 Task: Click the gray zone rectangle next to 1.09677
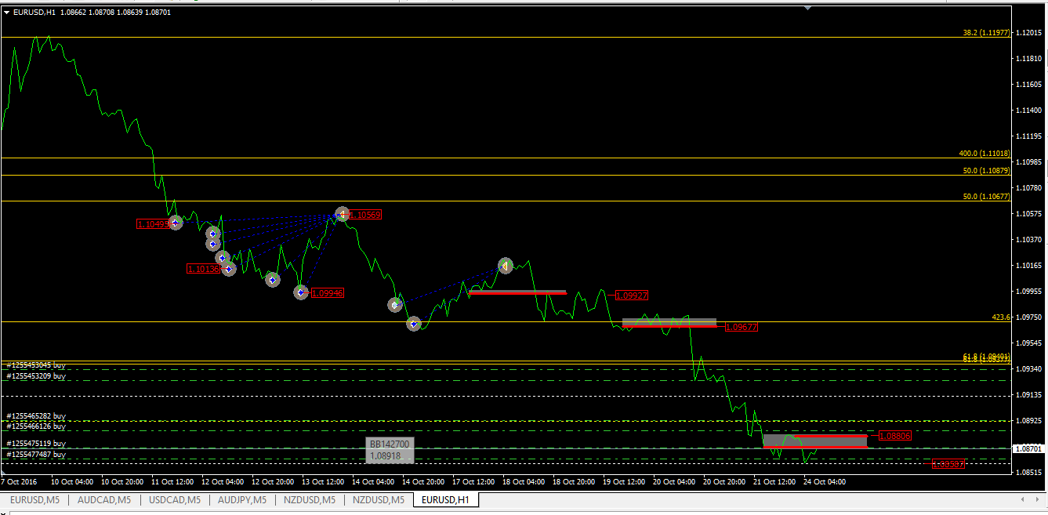click(669, 322)
